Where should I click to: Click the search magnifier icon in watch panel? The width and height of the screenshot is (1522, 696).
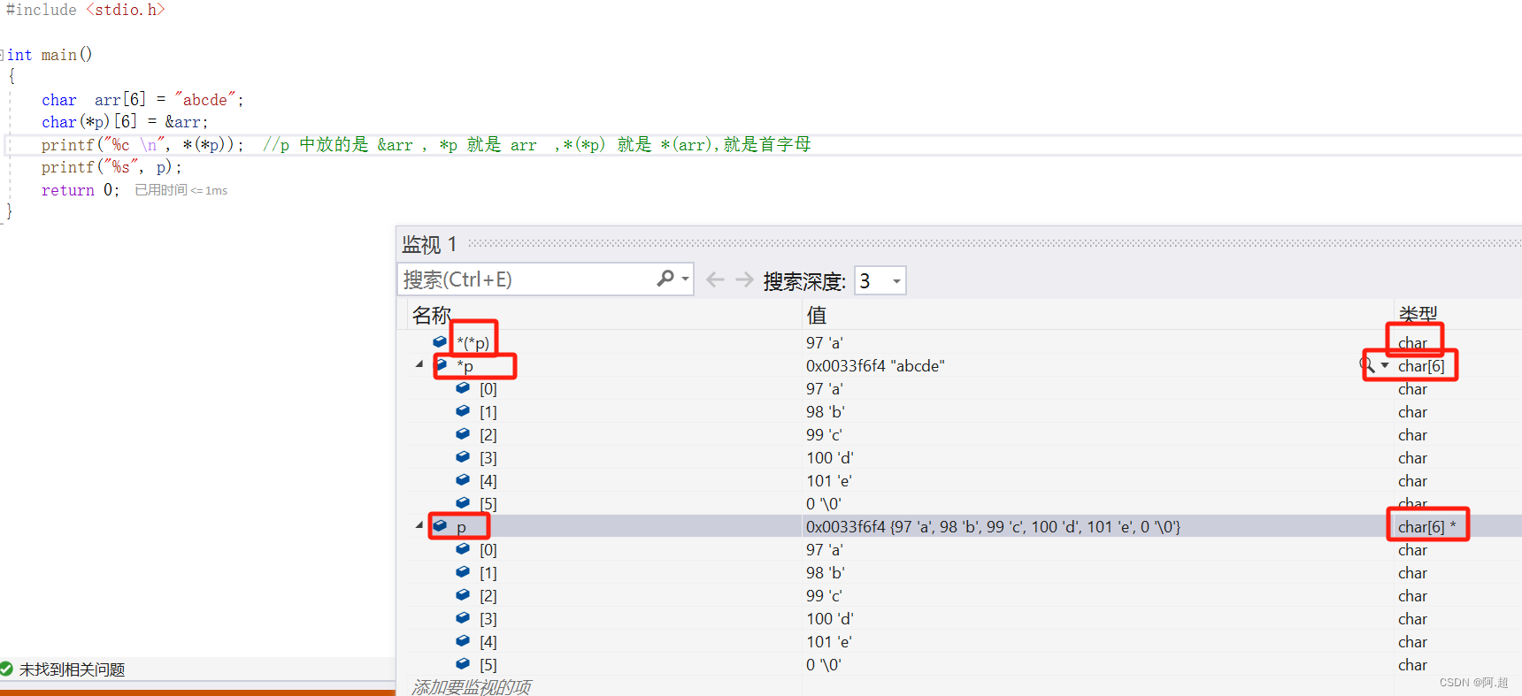point(665,279)
